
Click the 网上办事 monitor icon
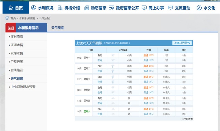[144, 8]
